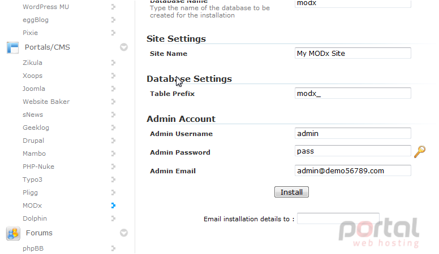The image size is (439, 254).
Task: Select Pixie from script list
Action: [x=30, y=33]
